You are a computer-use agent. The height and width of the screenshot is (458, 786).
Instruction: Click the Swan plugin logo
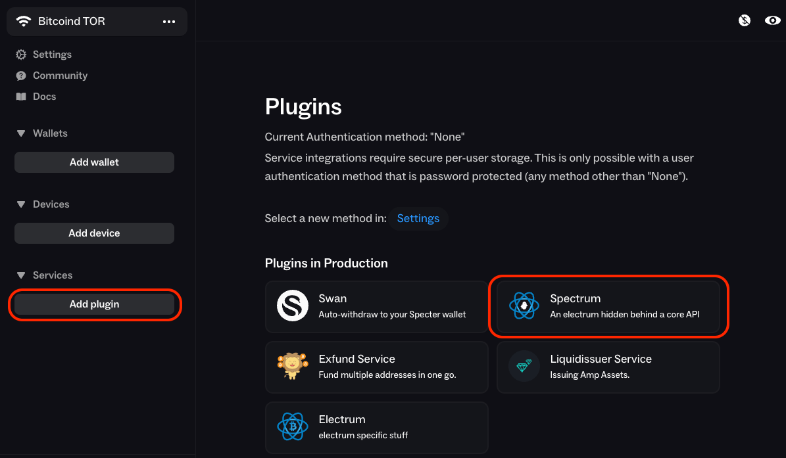[292, 306]
